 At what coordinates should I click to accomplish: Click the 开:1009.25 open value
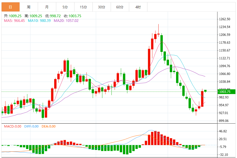pyautogui.click(x=13, y=16)
